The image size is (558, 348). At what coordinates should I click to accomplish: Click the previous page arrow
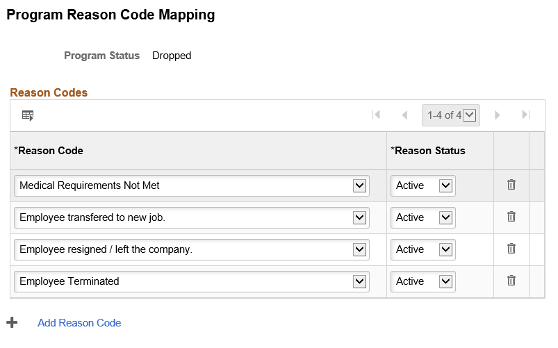[404, 115]
